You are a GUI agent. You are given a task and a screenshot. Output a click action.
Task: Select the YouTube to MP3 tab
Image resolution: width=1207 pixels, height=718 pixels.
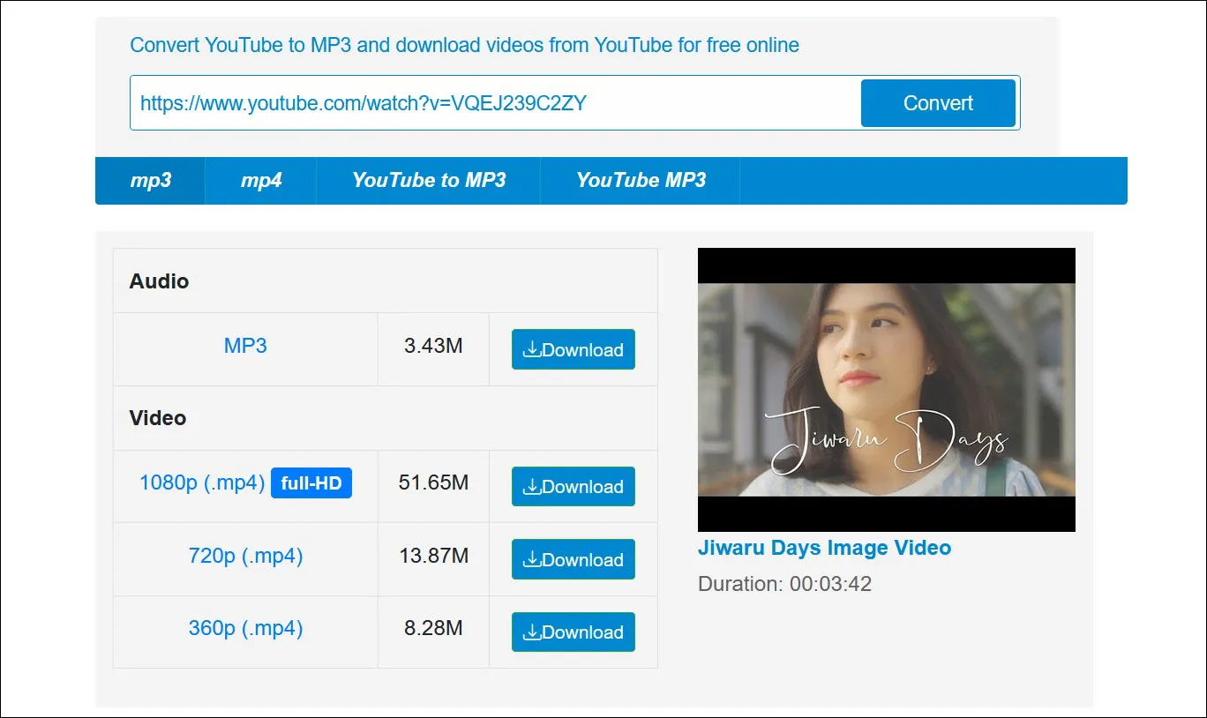click(x=429, y=180)
